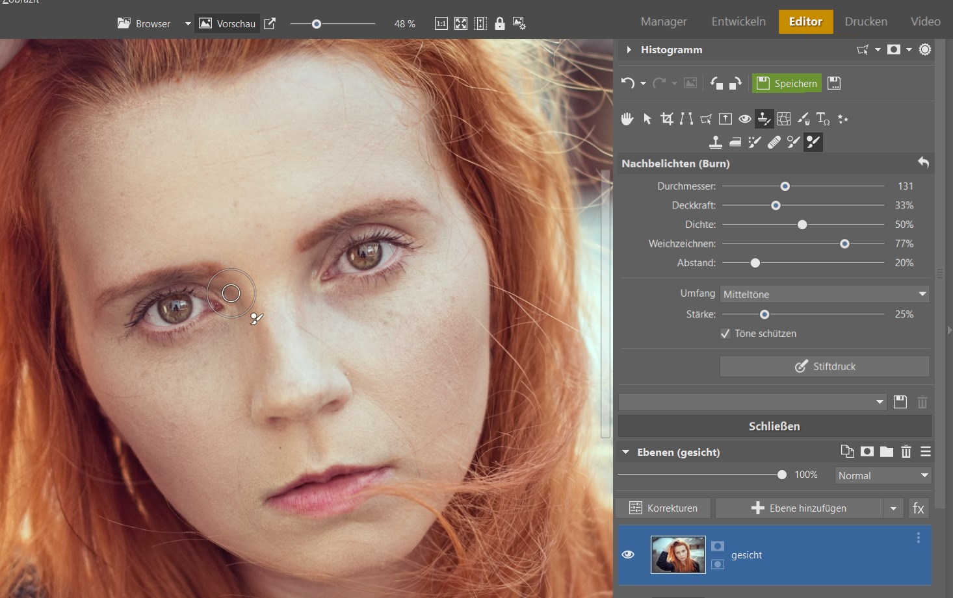Create layer group folder icon
The height and width of the screenshot is (598, 953).
[x=887, y=451]
